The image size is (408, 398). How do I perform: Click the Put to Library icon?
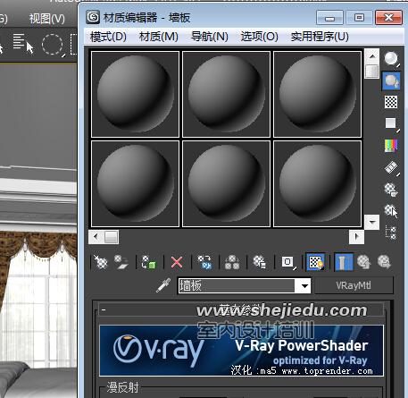click(260, 262)
